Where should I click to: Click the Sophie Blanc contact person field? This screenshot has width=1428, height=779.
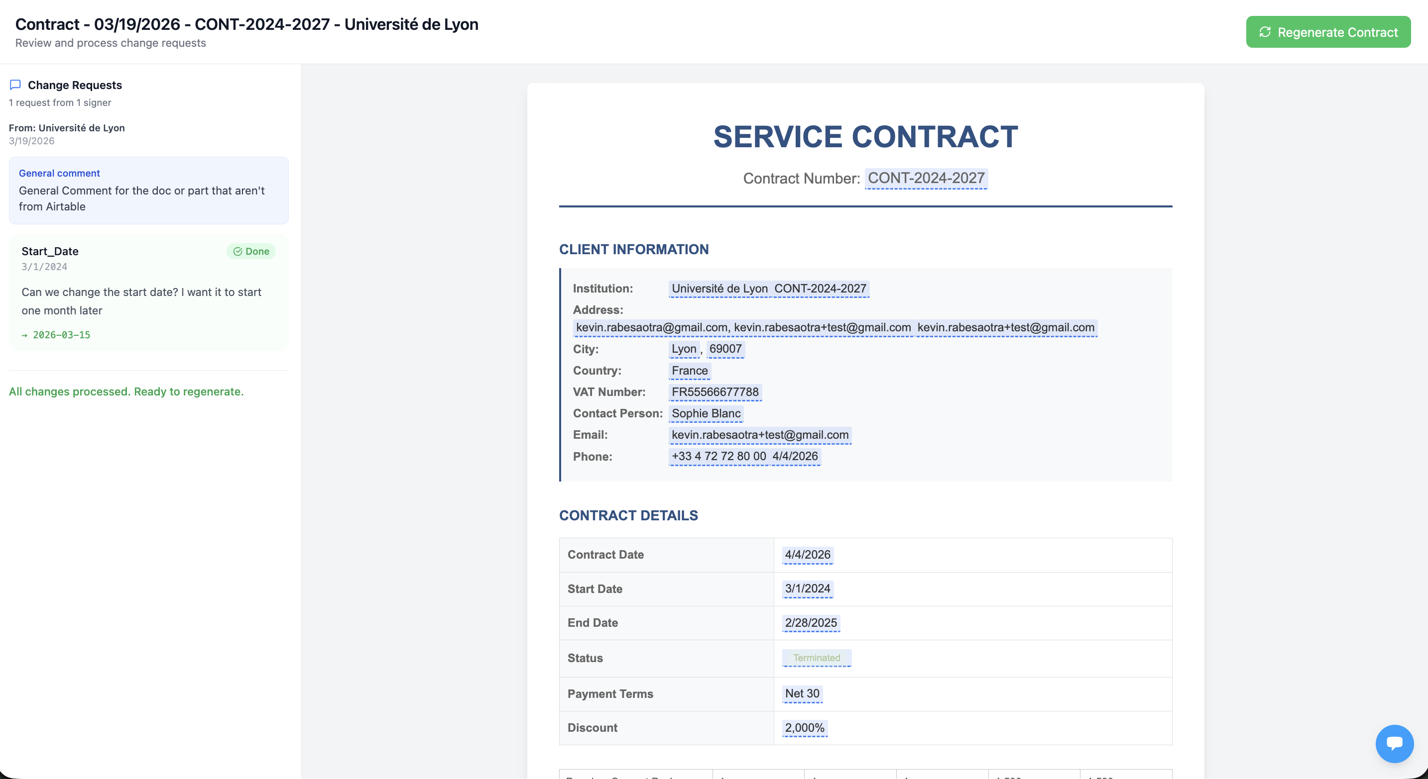(706, 413)
